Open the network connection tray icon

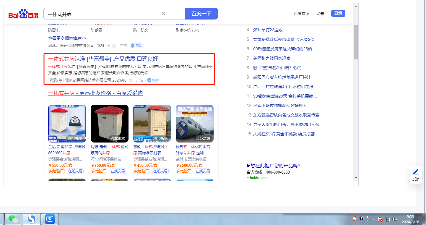point(387,219)
